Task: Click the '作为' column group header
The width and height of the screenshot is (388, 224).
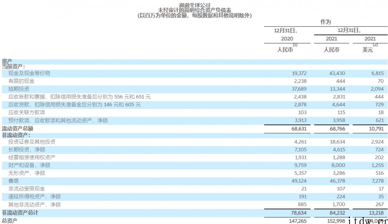Action: (x=325, y=22)
